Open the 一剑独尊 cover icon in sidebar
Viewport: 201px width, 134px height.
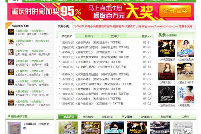click(x=11, y=82)
